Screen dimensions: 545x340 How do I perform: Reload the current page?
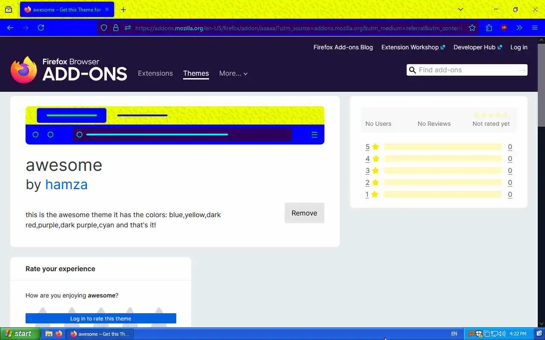tap(41, 28)
